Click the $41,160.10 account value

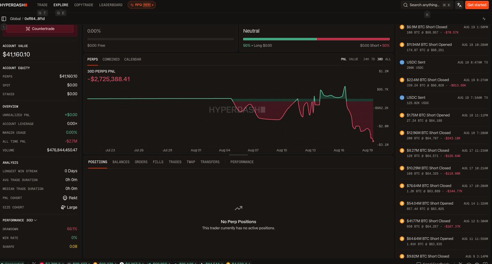pos(16,54)
